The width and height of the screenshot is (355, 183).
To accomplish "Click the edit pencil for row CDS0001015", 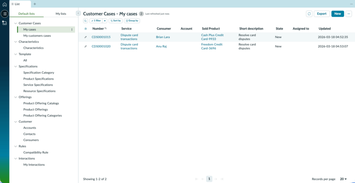I will (x=85, y=37).
